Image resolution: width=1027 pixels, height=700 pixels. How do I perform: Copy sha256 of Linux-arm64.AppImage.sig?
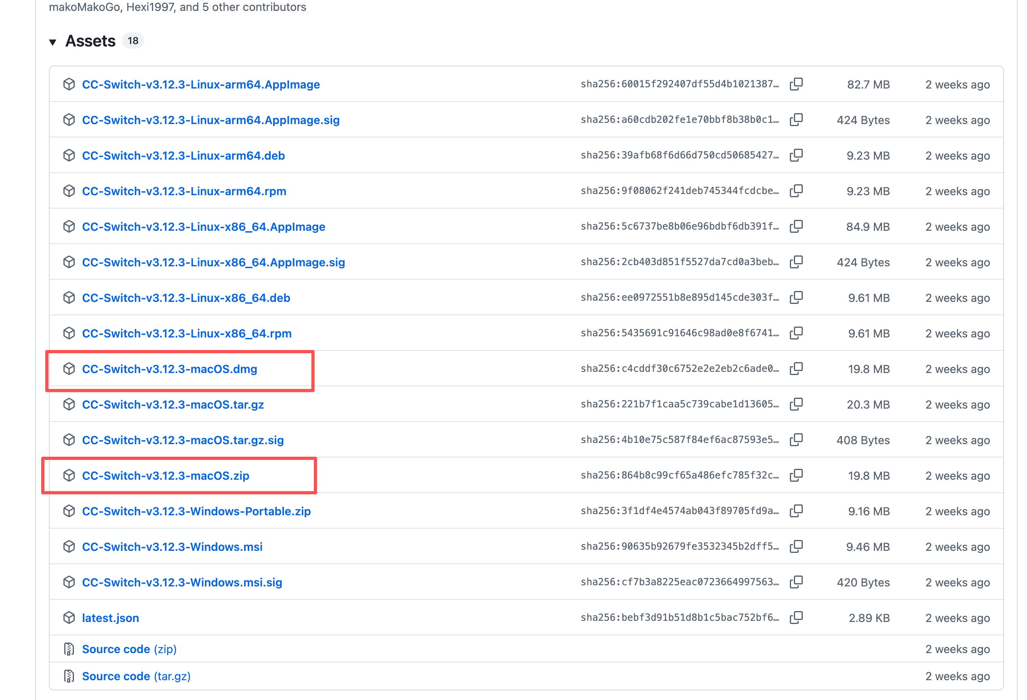pyautogui.click(x=796, y=120)
